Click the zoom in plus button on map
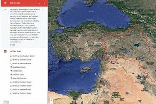 (x=51, y=100)
